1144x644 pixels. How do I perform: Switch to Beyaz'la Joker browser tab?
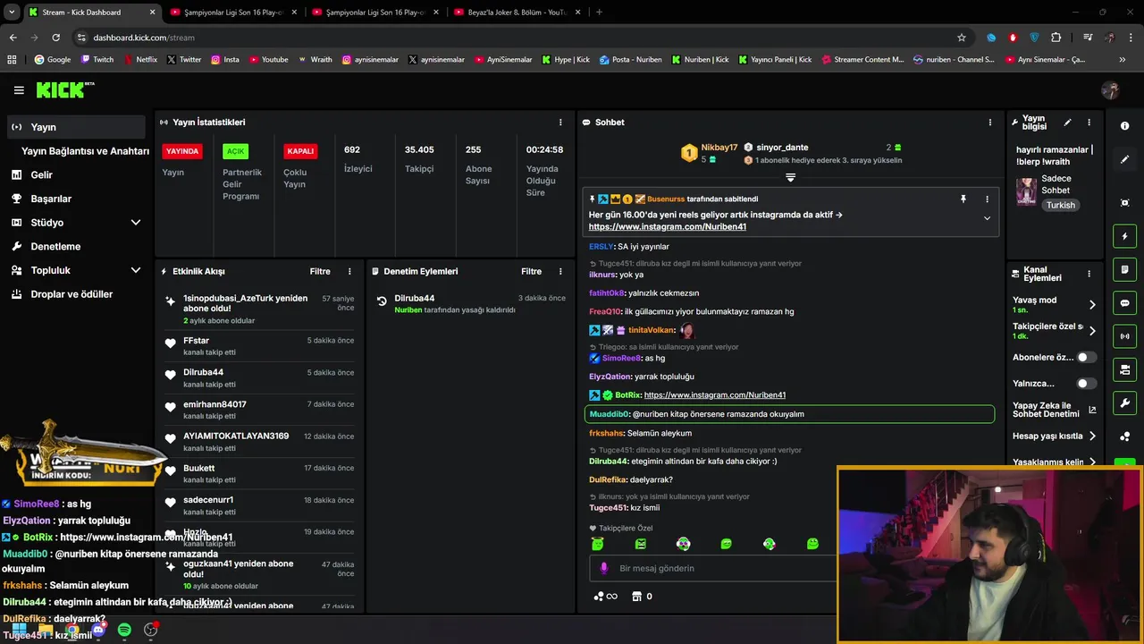[x=516, y=13]
